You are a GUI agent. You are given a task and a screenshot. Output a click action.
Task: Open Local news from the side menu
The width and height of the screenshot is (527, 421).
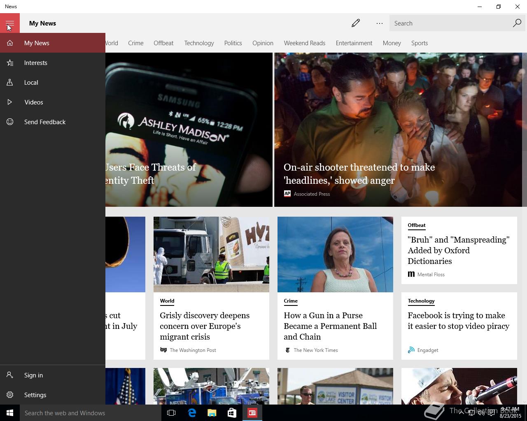(x=53, y=82)
